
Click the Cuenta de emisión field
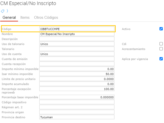pyautogui.click(x=77, y=59)
